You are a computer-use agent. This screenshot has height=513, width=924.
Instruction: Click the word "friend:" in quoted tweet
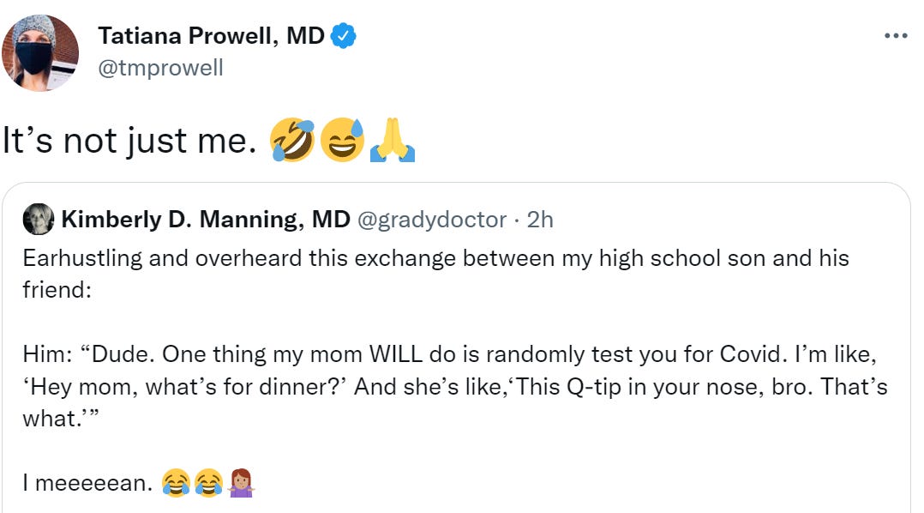point(57,290)
